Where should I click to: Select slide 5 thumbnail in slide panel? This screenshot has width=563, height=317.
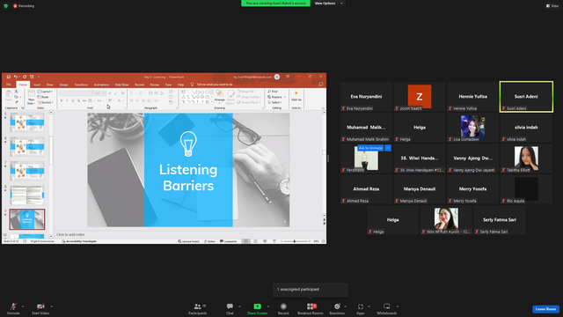pos(27,122)
